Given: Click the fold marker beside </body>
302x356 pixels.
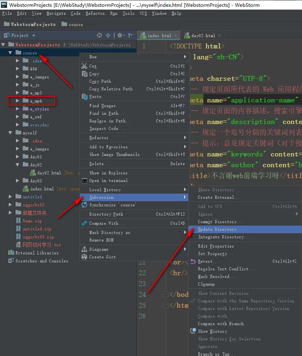Looking at the screenshot, I should point(166,294).
